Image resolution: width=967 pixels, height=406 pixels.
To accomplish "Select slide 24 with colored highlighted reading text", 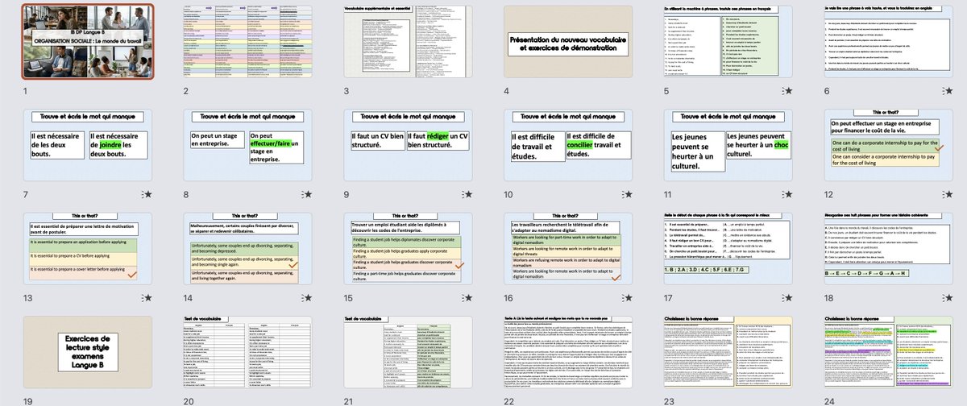I will pos(890,351).
